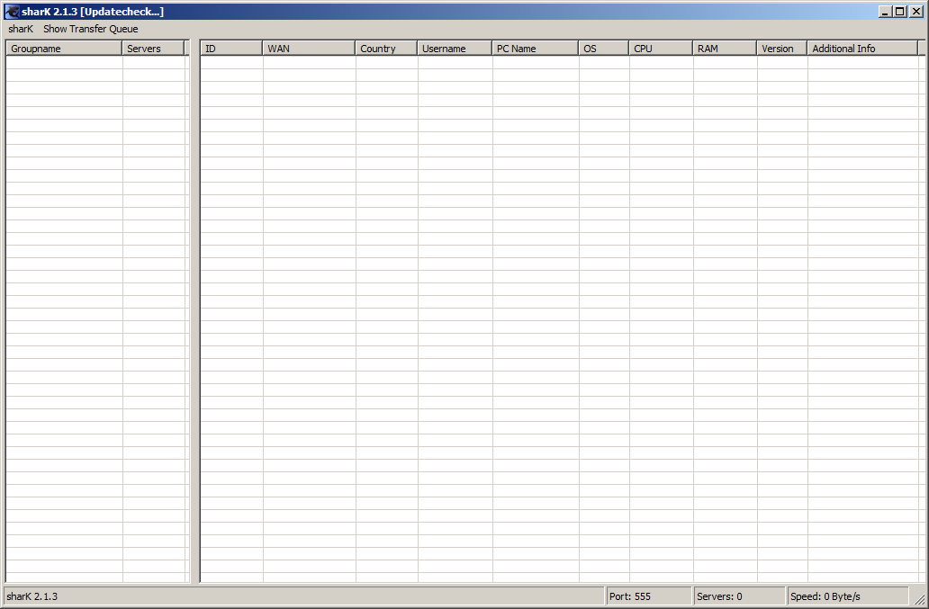This screenshot has height=609, width=929.
Task: Click the CPU column header
Action: tap(661, 49)
